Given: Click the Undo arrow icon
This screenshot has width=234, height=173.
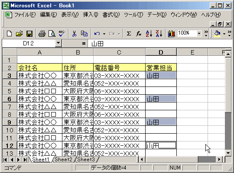Looking at the screenshot, I should 97,34.
